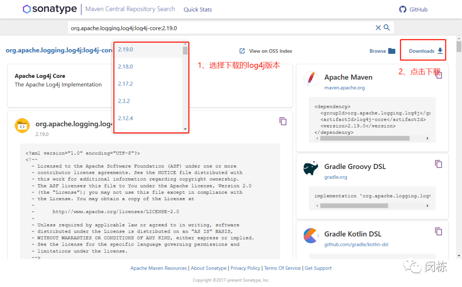Click Gradle Groovy snippet horizontal scrollbar

[x=354, y=206]
